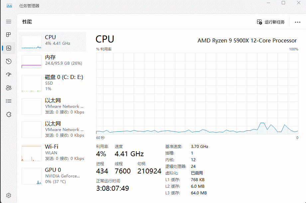Open the Services puzzle-piece icon
The width and height of the screenshot is (306, 203).
click(9, 114)
